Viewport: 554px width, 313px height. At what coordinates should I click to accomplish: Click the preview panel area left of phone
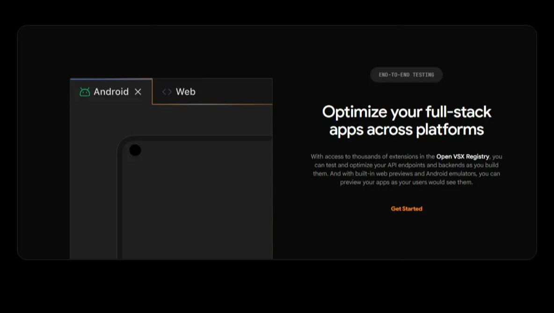(93, 187)
